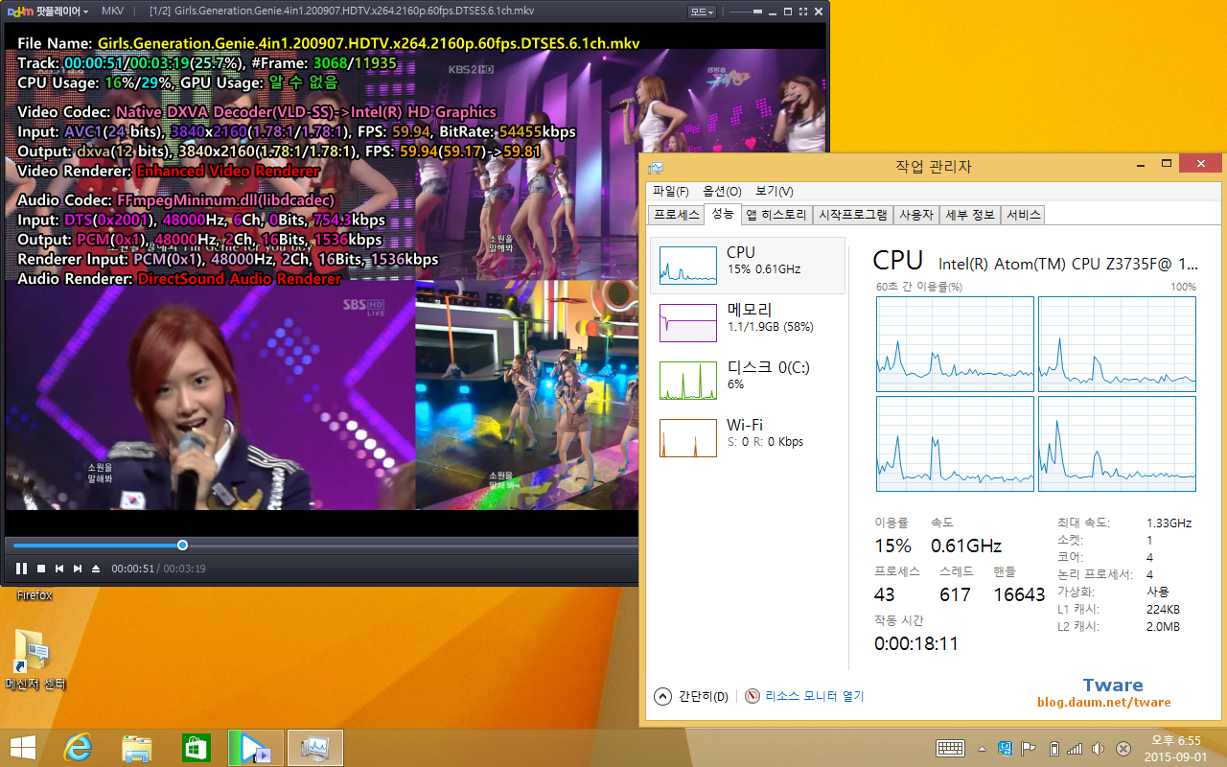Click the eject/open file button in PotPlayer

[96, 569]
